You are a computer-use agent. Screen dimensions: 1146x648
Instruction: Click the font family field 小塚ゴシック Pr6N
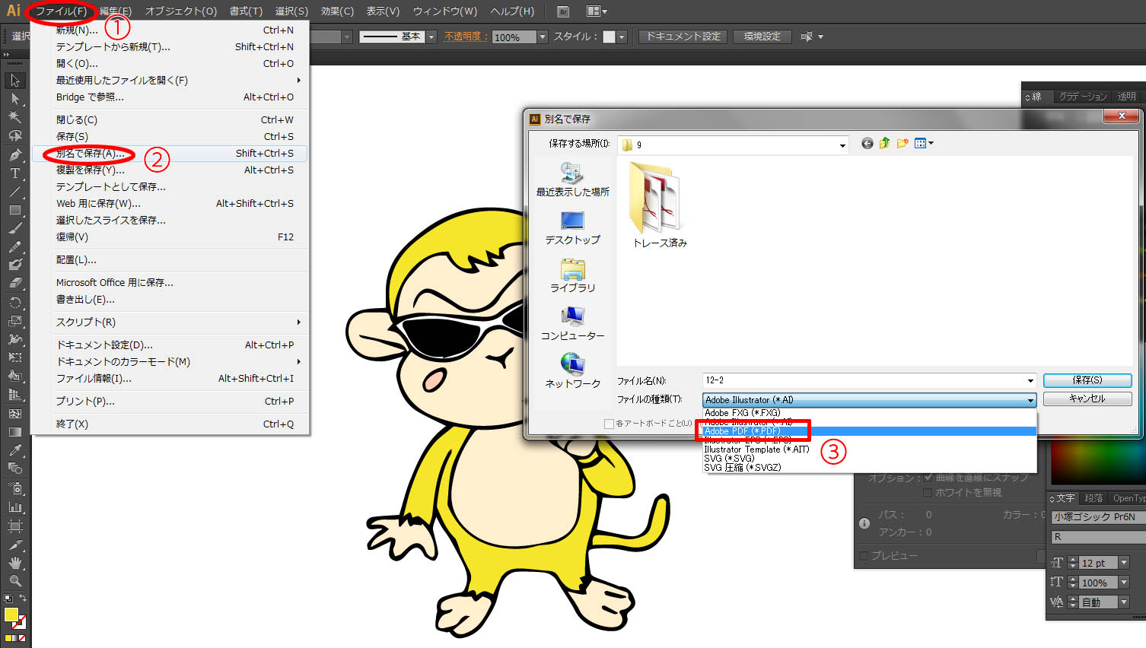coord(1098,517)
